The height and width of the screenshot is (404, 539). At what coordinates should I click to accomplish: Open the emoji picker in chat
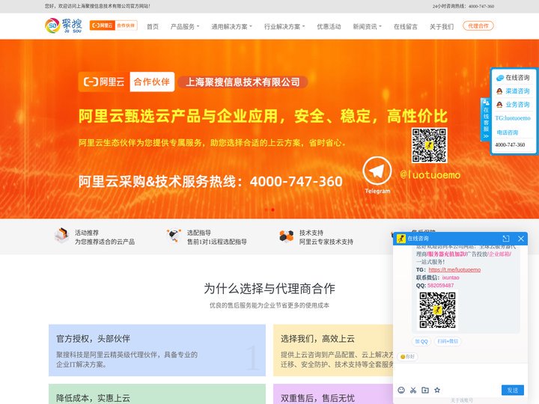point(401,390)
